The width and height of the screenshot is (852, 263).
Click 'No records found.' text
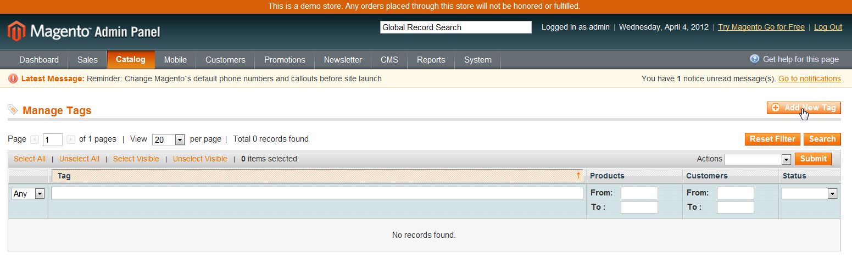pyautogui.click(x=424, y=235)
